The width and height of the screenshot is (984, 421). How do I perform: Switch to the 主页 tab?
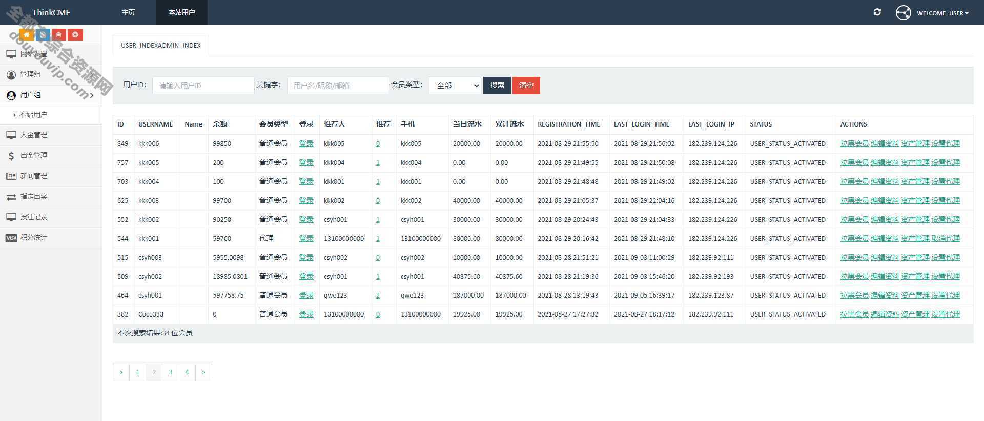[x=128, y=12]
